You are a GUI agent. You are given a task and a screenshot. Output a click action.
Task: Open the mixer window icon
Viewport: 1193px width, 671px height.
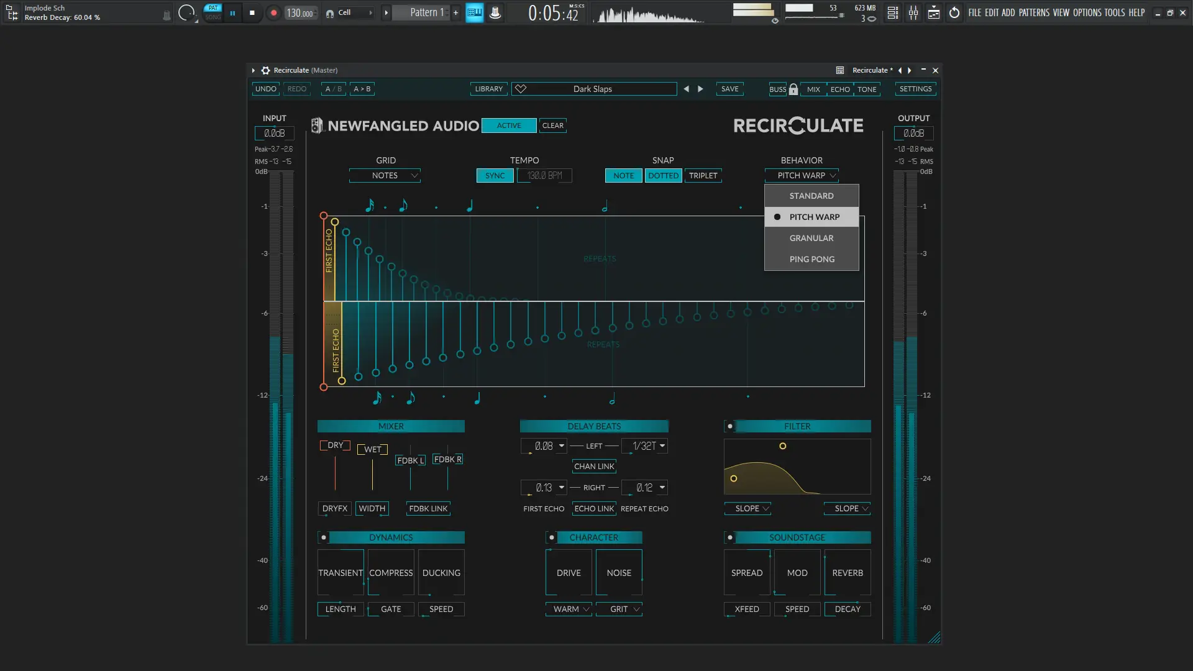[x=913, y=12]
